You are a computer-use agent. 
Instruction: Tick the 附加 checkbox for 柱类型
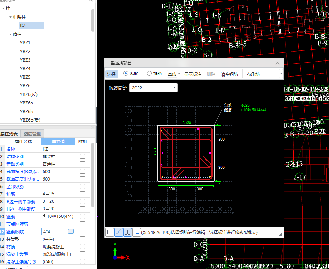click(83, 239)
